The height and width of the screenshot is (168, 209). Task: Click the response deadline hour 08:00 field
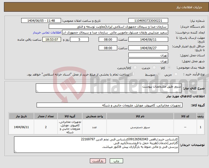point(108,39)
